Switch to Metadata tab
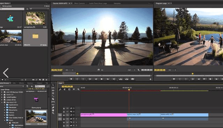The height and width of the screenshot is (128, 223). pos(117,3)
